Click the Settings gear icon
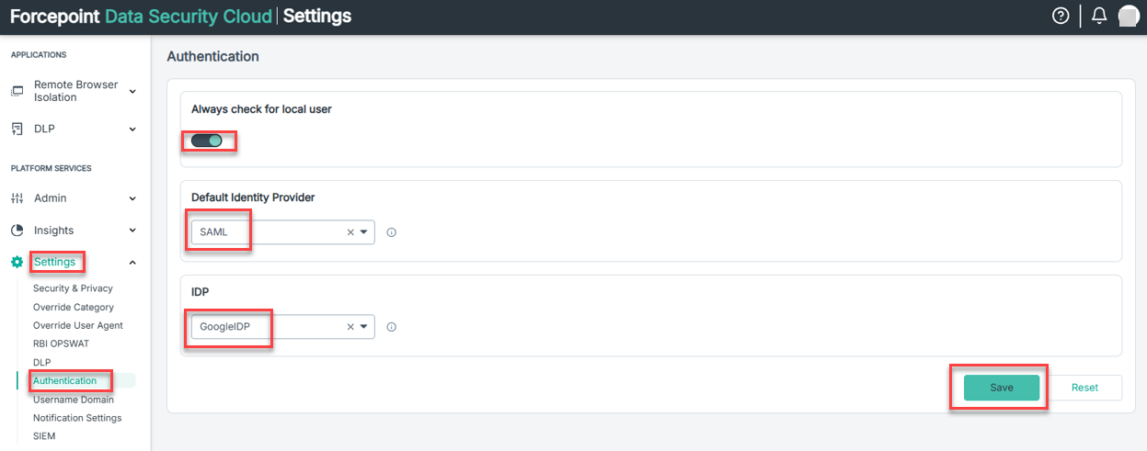1147x451 pixels. tap(17, 263)
